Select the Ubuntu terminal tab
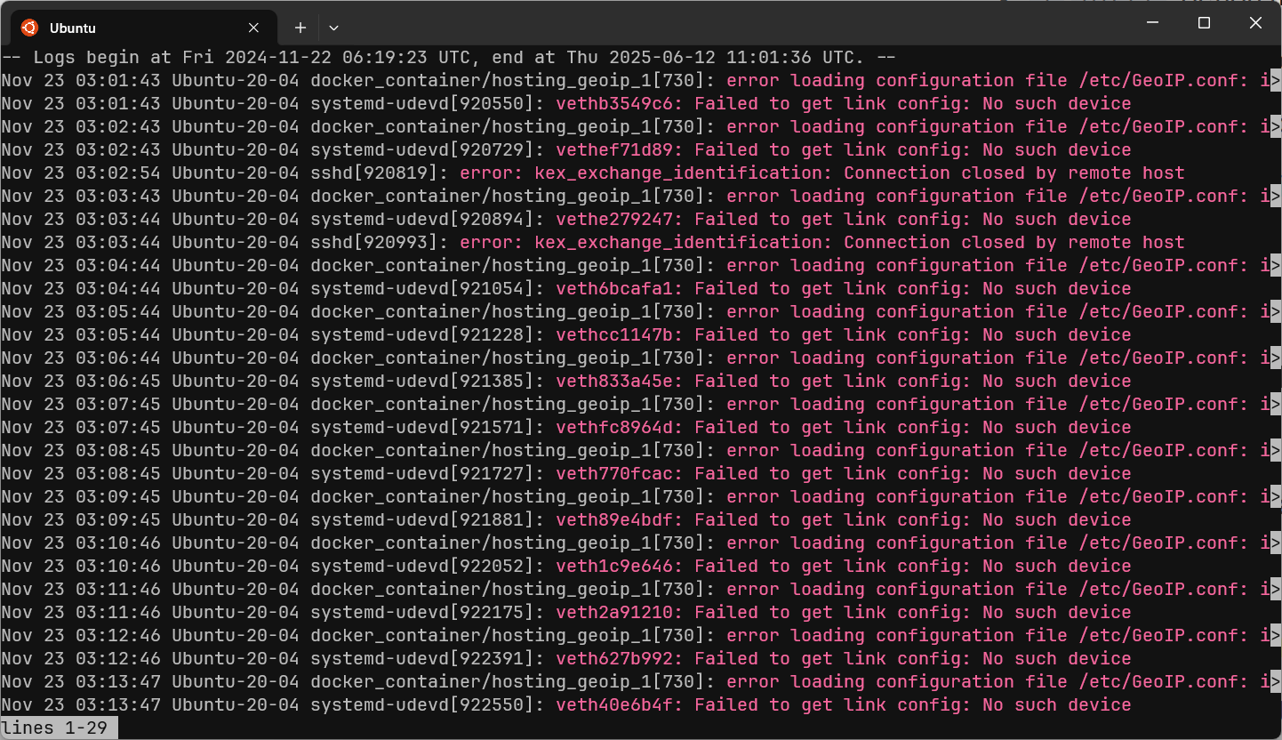This screenshot has height=740, width=1282. (x=144, y=28)
